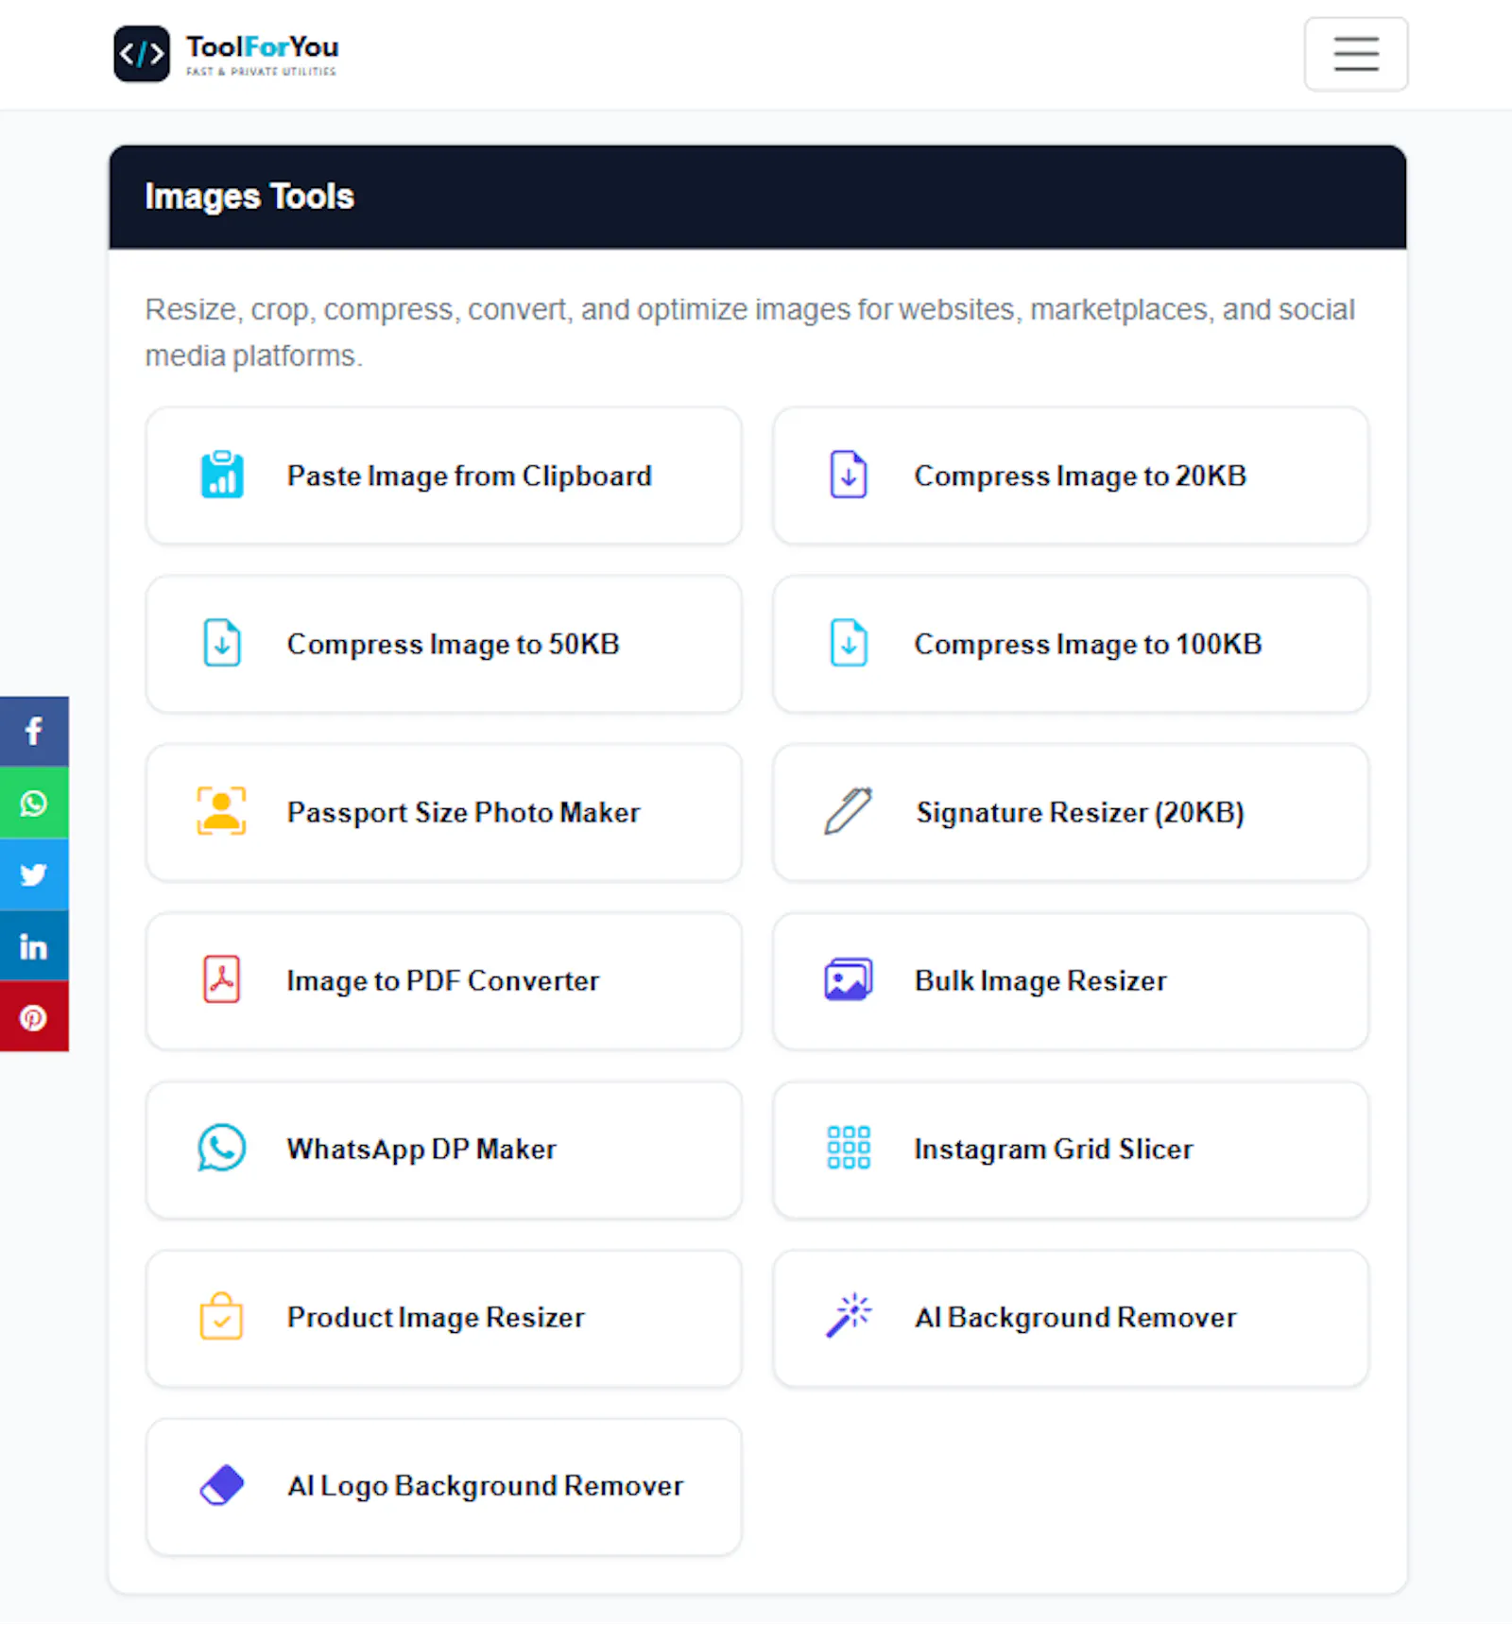This screenshot has width=1512, height=1626.
Task: Click the pencil icon for Signature Resizer
Action: click(849, 811)
